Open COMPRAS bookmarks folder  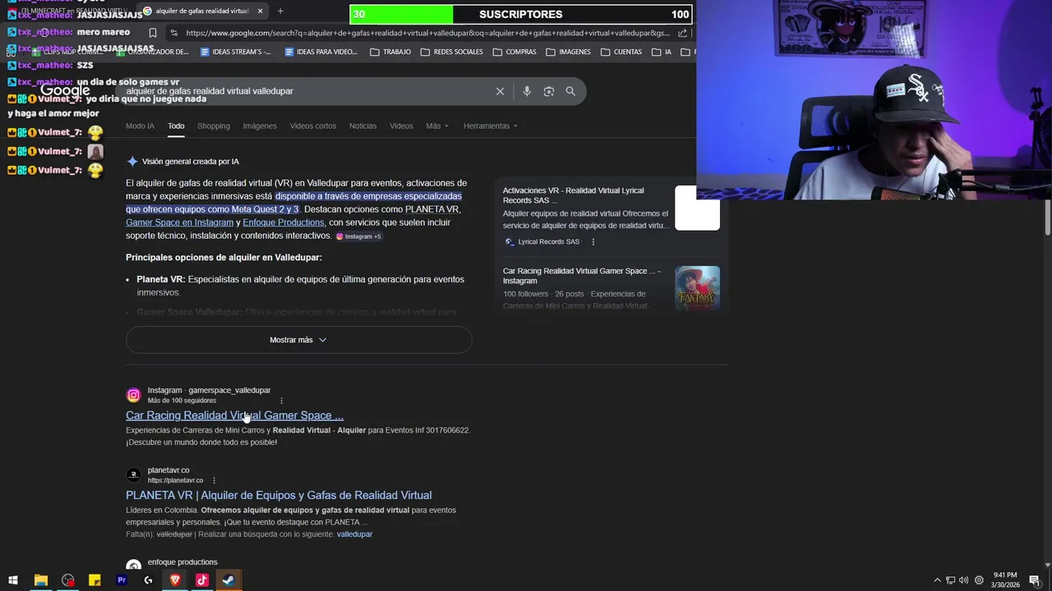[514, 52]
